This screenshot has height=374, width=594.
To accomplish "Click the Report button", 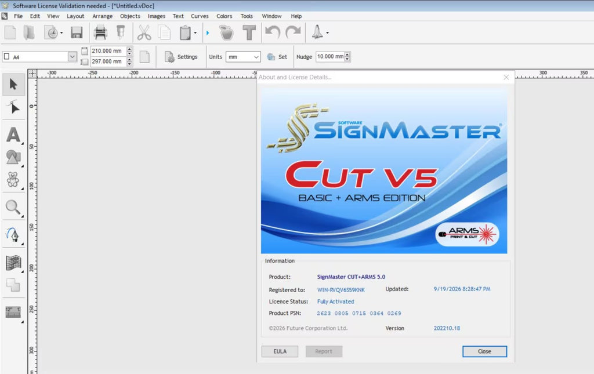I will [324, 351].
